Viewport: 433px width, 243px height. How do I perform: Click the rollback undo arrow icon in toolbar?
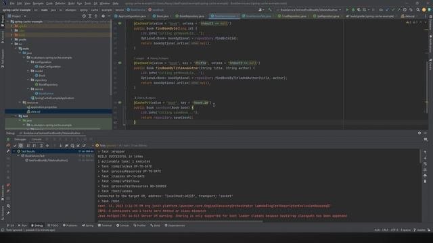[411, 9]
